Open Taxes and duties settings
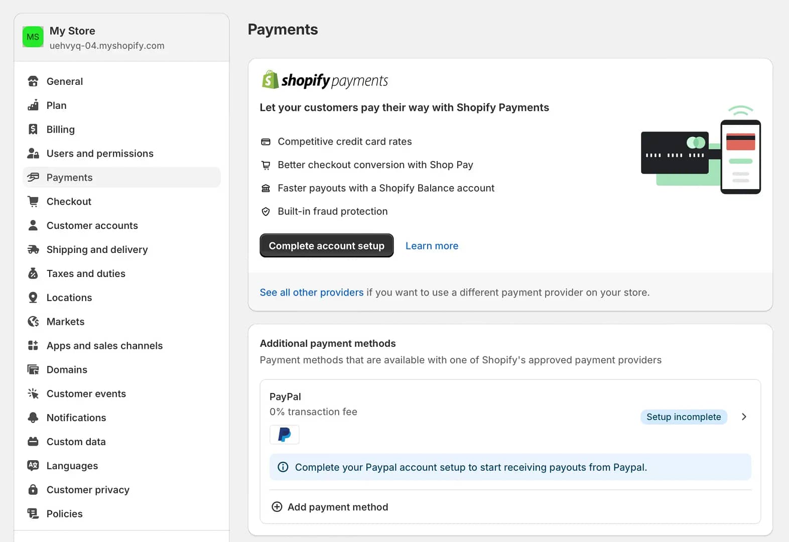 pos(122,274)
